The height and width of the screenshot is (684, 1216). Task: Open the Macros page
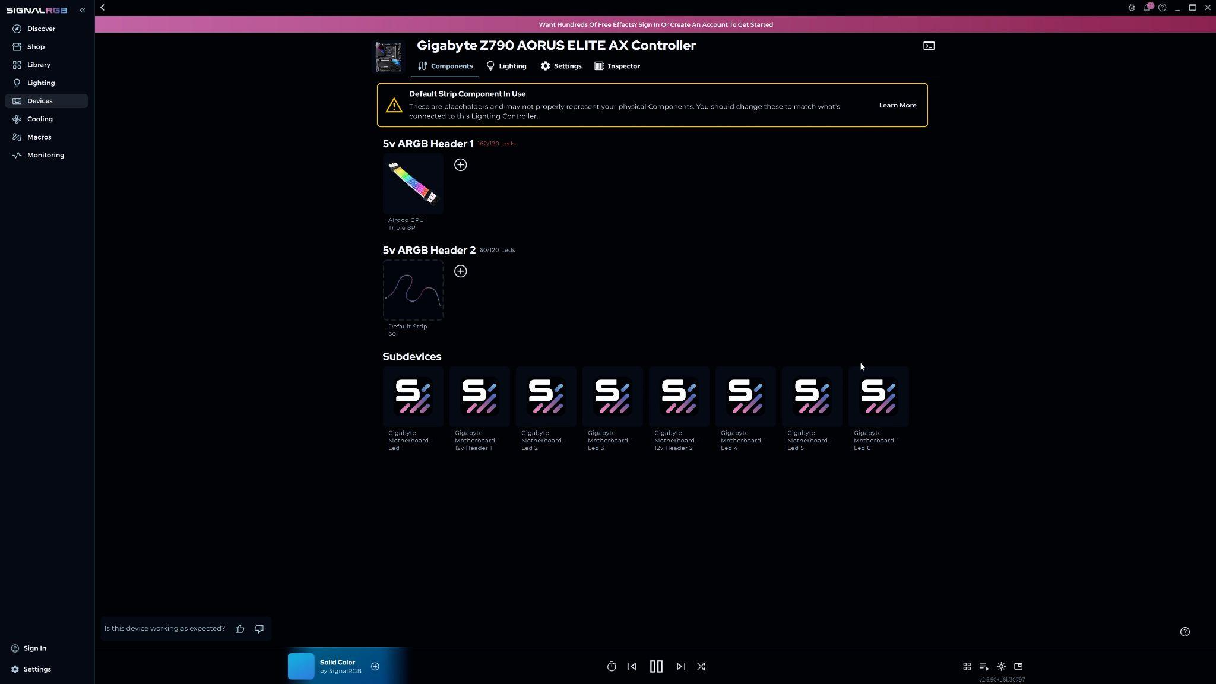pyautogui.click(x=46, y=137)
